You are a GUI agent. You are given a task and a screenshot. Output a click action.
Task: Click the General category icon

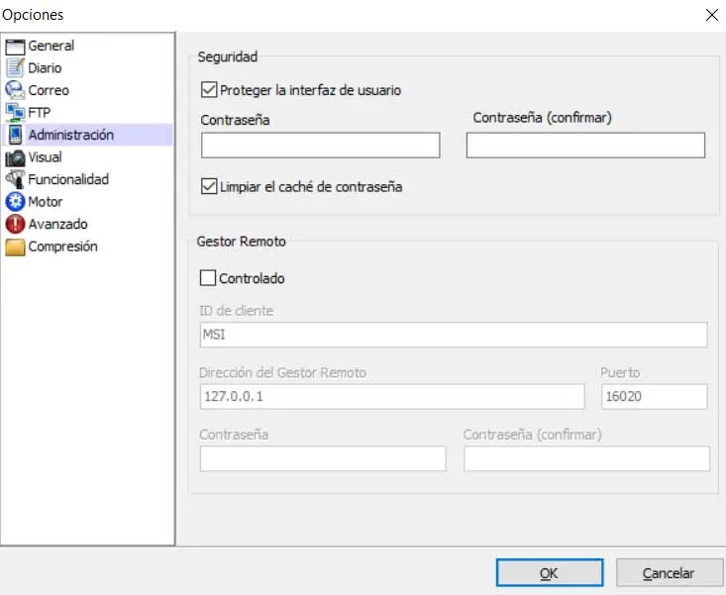coord(15,46)
